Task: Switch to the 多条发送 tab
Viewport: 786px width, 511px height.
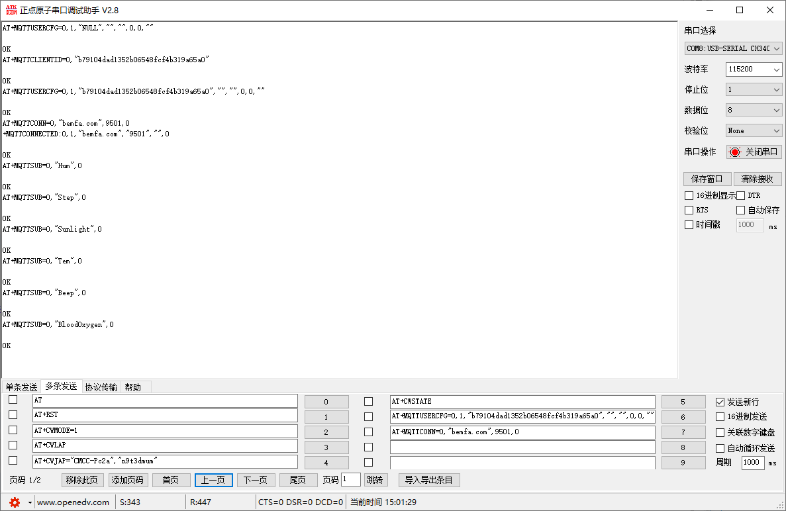Action: coord(61,387)
